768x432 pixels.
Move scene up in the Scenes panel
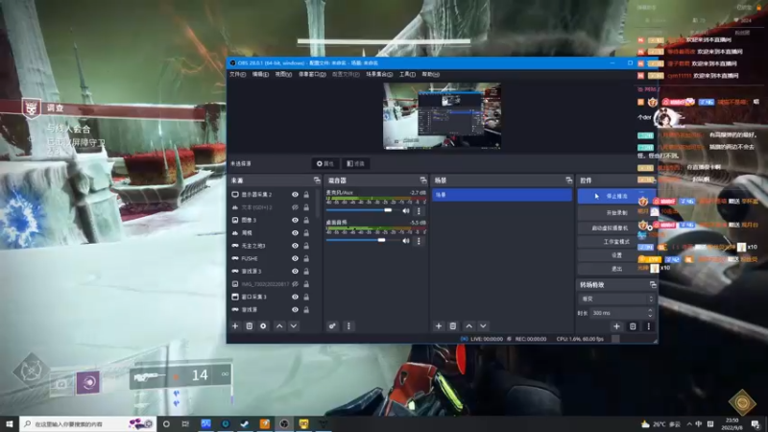468,326
